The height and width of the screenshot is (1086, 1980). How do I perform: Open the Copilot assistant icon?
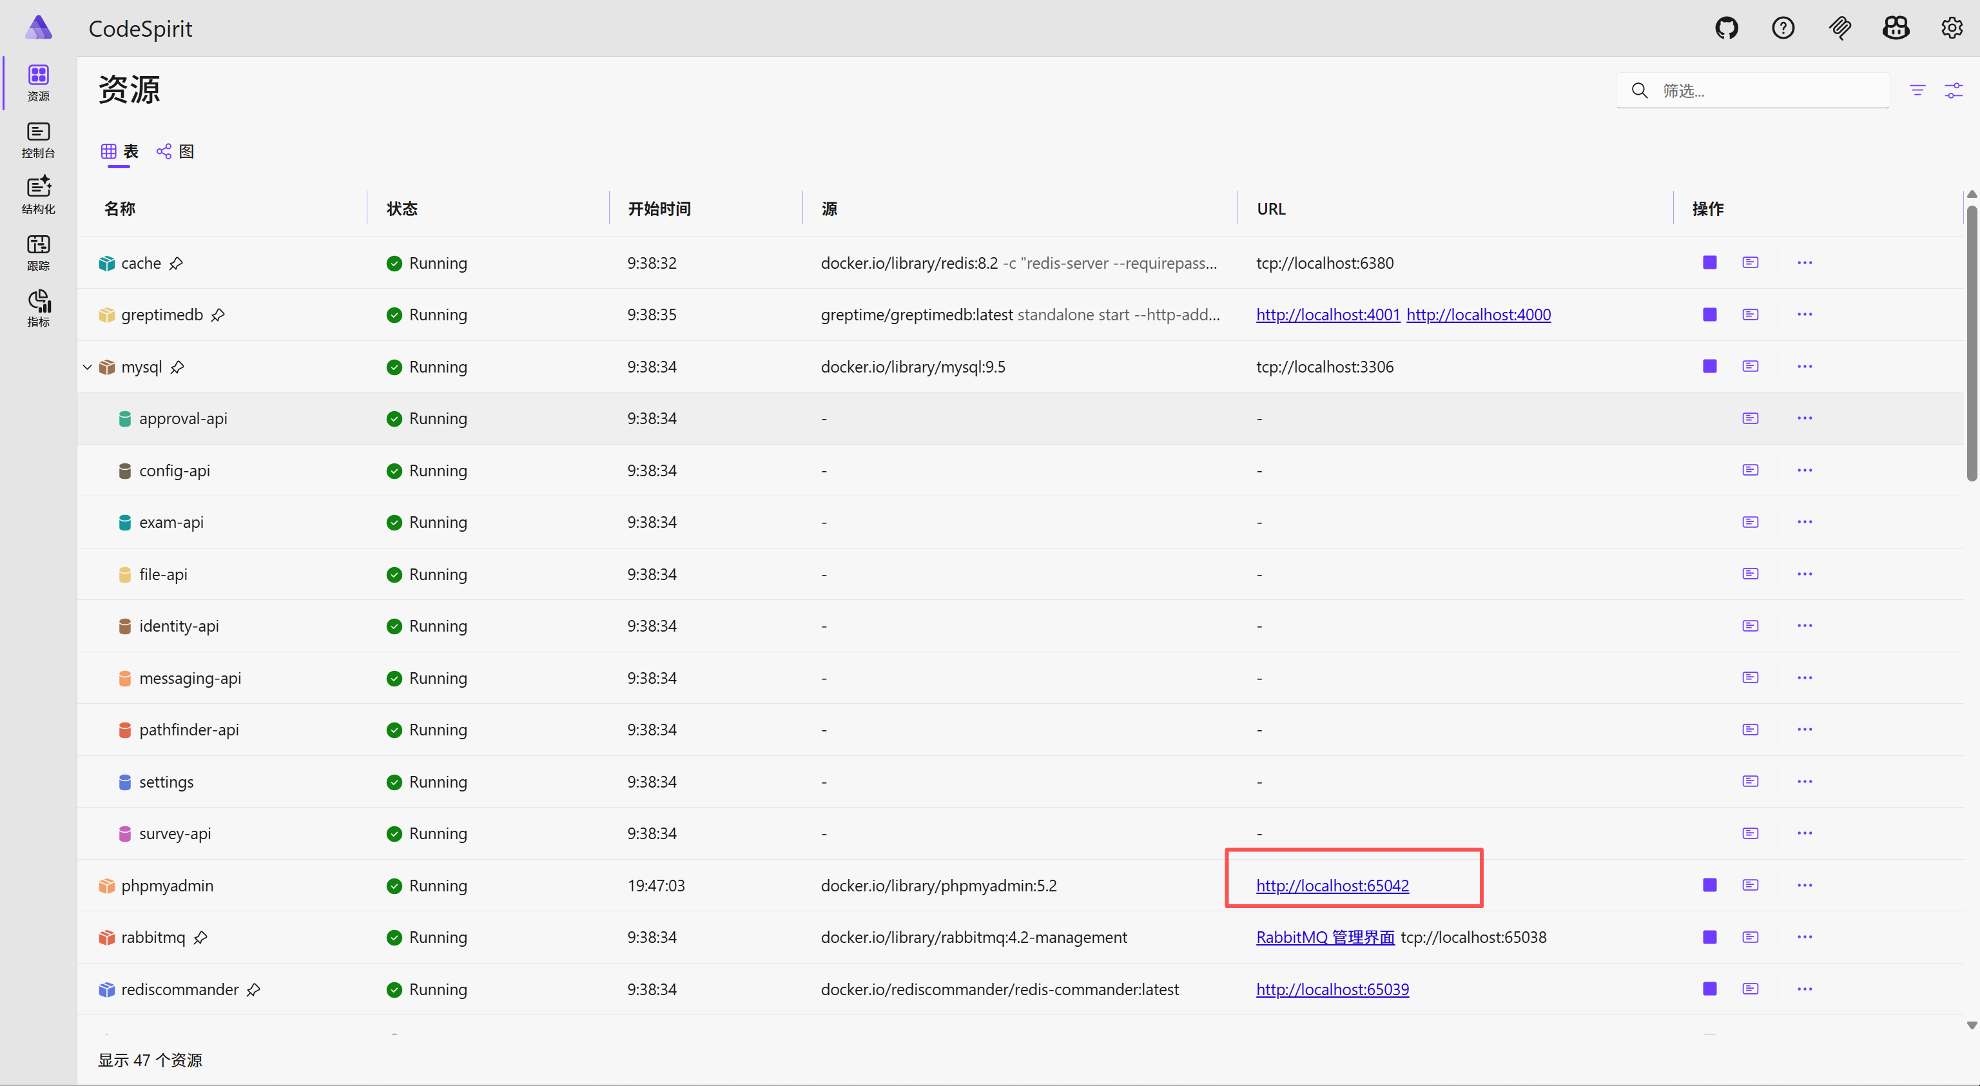[x=1896, y=28]
